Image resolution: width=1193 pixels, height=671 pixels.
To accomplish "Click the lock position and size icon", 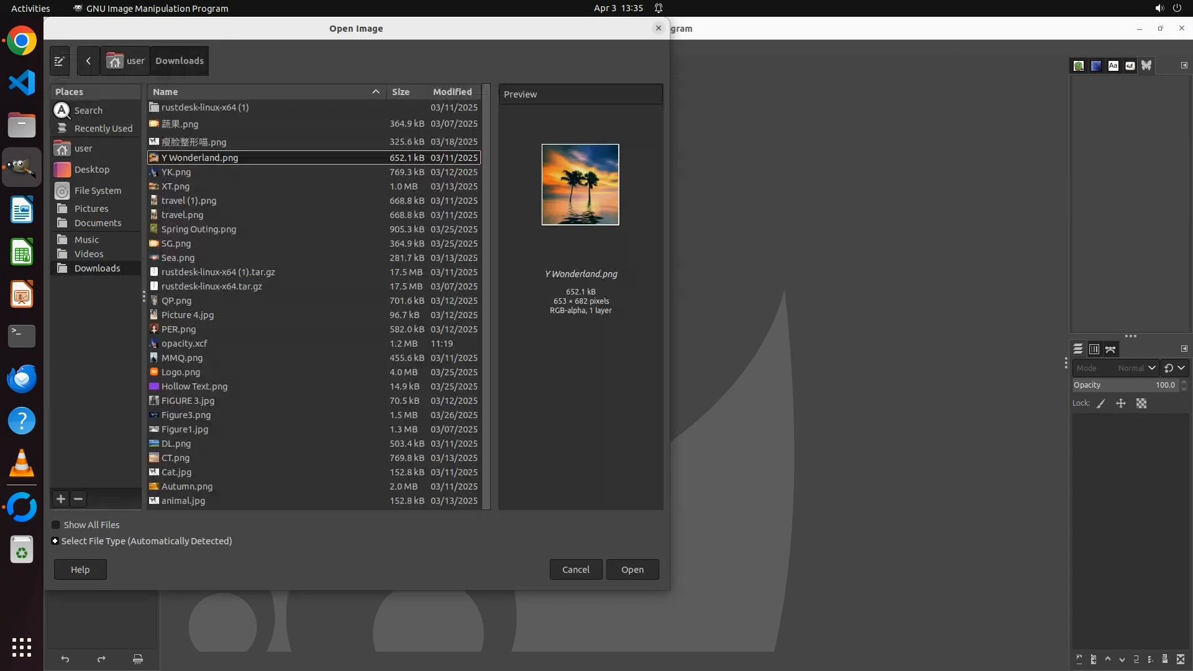I will tap(1121, 403).
